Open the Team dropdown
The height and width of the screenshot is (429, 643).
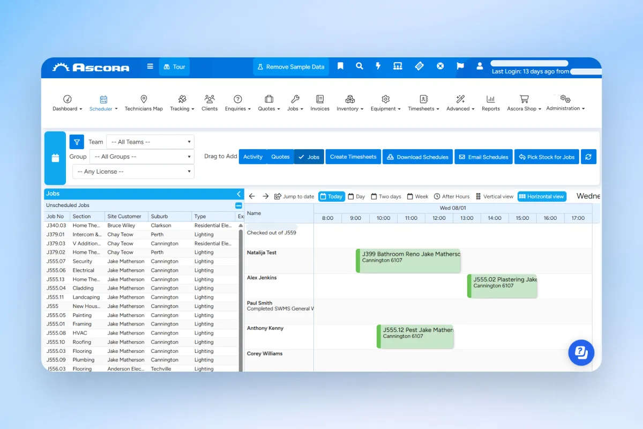[150, 142]
